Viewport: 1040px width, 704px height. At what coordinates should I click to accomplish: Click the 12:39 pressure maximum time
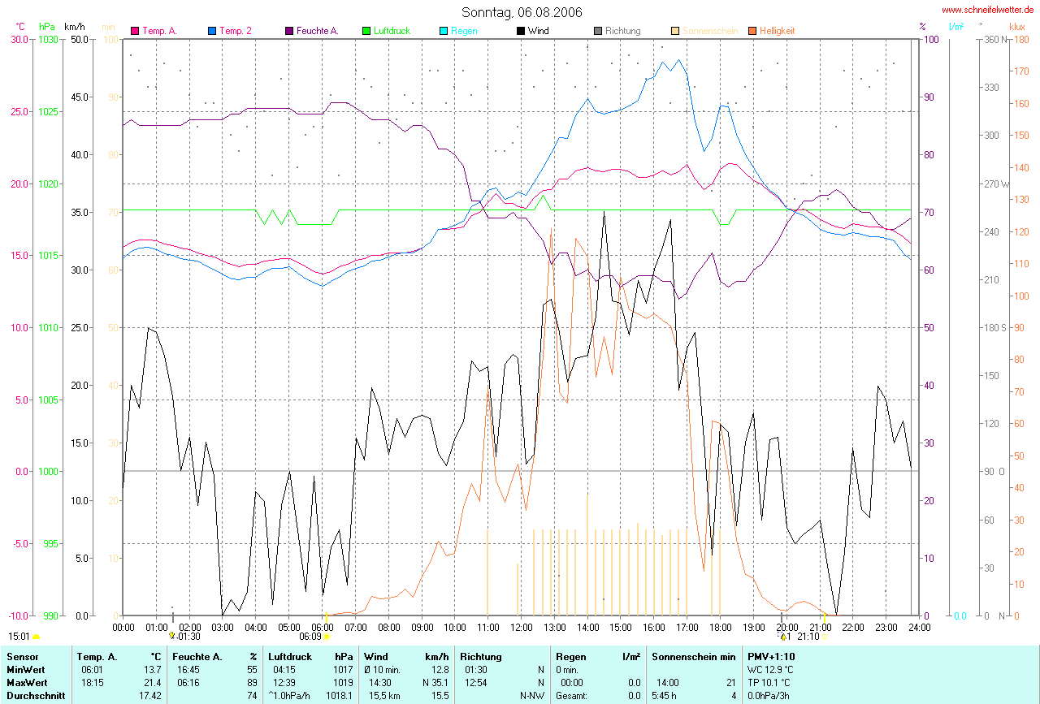285,683
